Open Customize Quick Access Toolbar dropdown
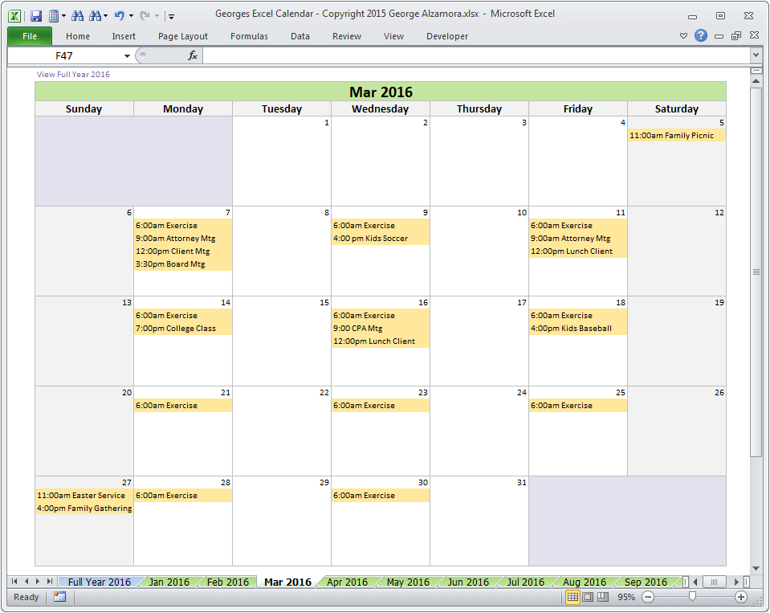770x613 pixels. point(171,16)
